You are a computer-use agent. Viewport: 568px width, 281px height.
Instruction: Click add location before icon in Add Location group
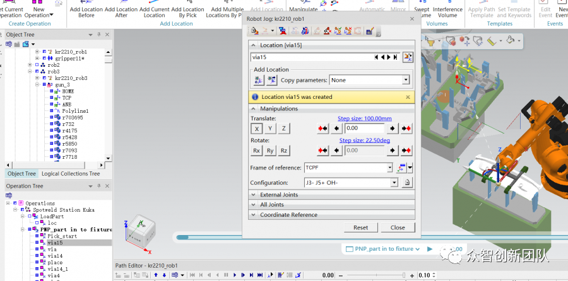point(258,80)
